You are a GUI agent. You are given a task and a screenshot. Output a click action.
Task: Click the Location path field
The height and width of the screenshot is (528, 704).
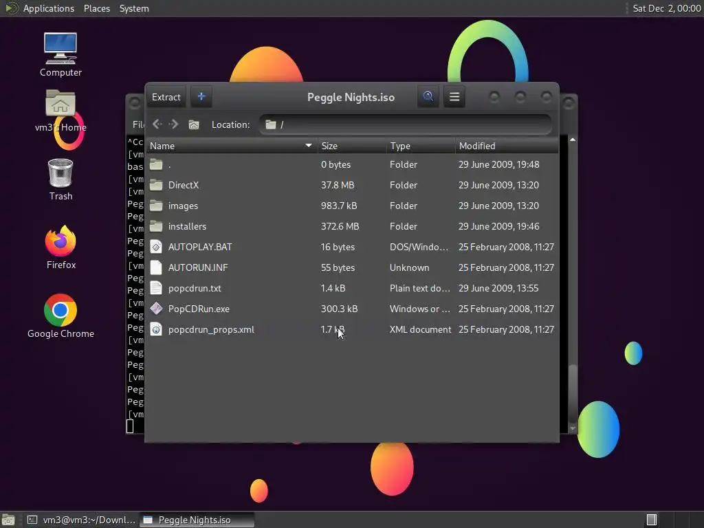[x=406, y=124]
